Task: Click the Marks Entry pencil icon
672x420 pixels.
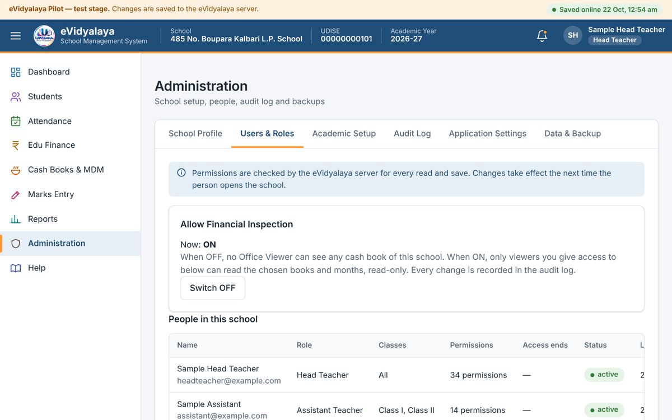Action: [x=16, y=195]
